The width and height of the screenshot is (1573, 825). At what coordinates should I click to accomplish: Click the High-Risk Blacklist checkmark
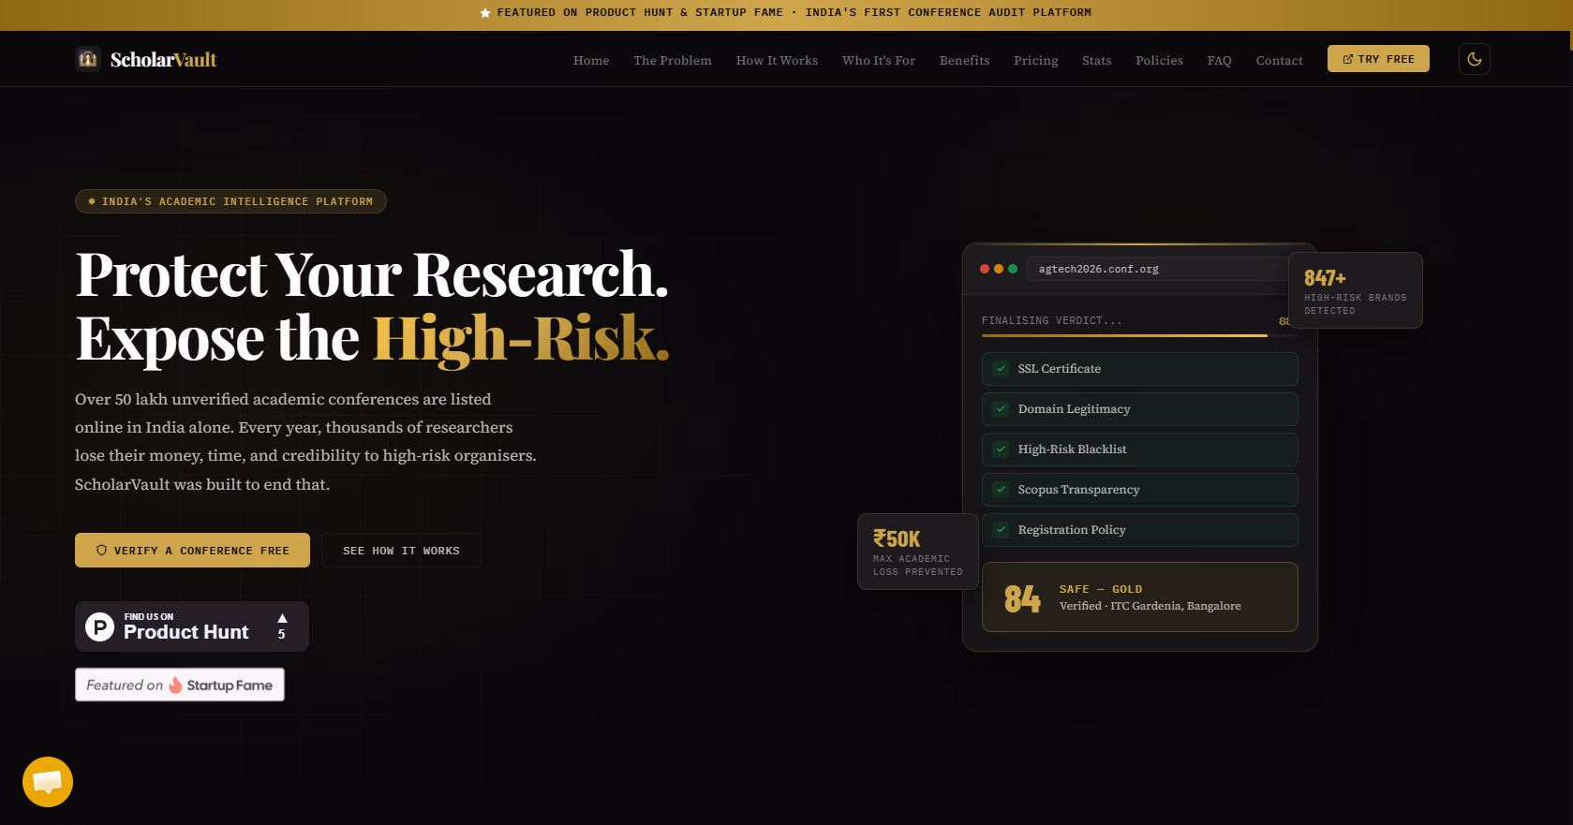pyautogui.click(x=1002, y=449)
